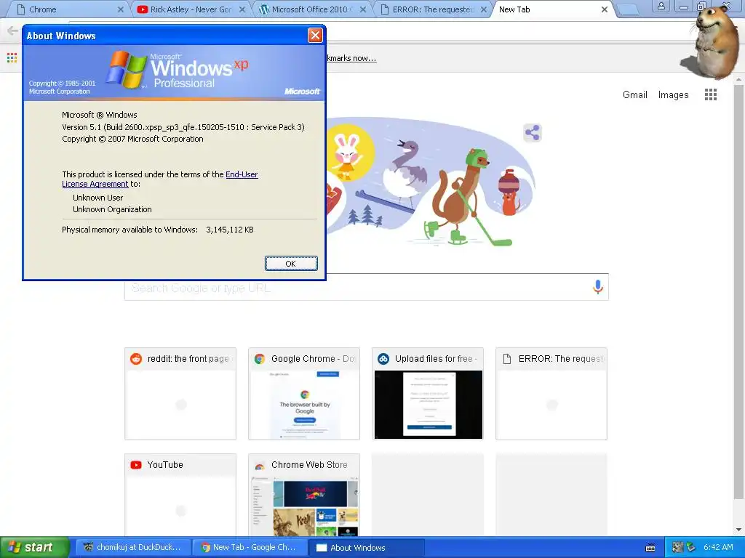Screen dimensions: 745x558
Task: Close the Rick Astley tab
Action: point(242,9)
